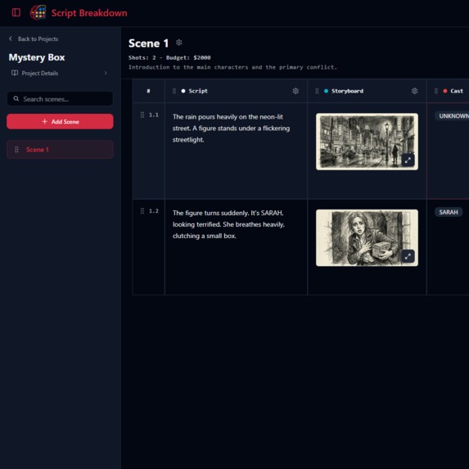This screenshot has width=469, height=469.
Task: Click the Mystery Box project title
Action: pyautogui.click(x=37, y=57)
